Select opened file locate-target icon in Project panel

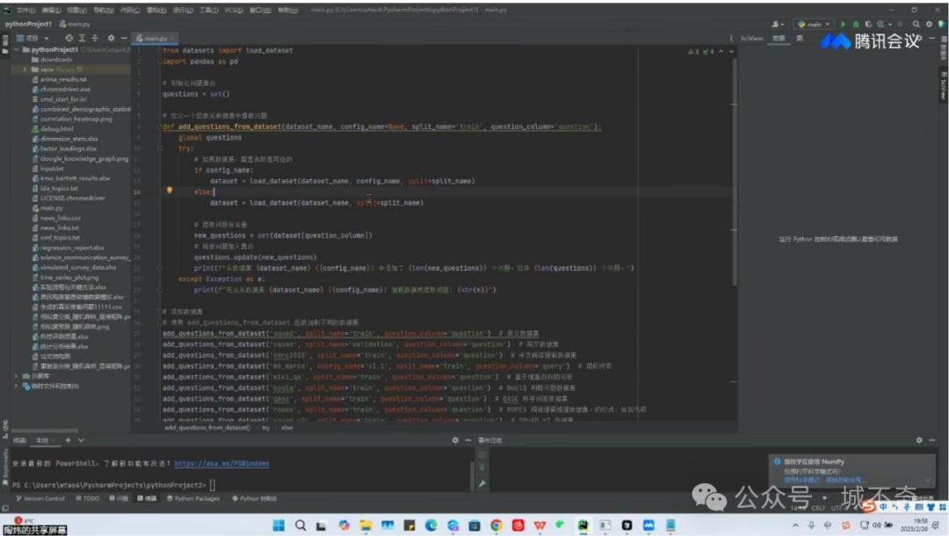(x=69, y=38)
